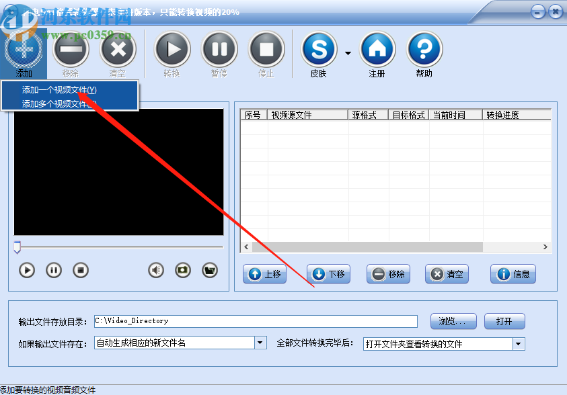The width and height of the screenshot is (567, 395).
Task: Click the 帮助 help question mark icon
Action: 424,50
